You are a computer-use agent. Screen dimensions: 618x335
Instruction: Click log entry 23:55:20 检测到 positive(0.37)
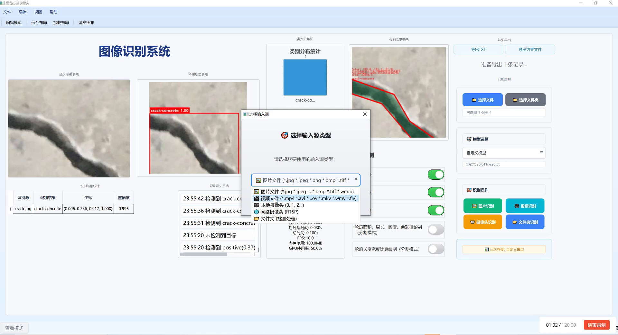point(218,248)
